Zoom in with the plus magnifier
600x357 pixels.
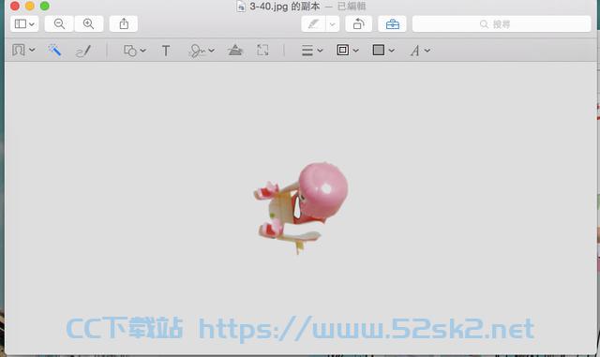[89, 24]
